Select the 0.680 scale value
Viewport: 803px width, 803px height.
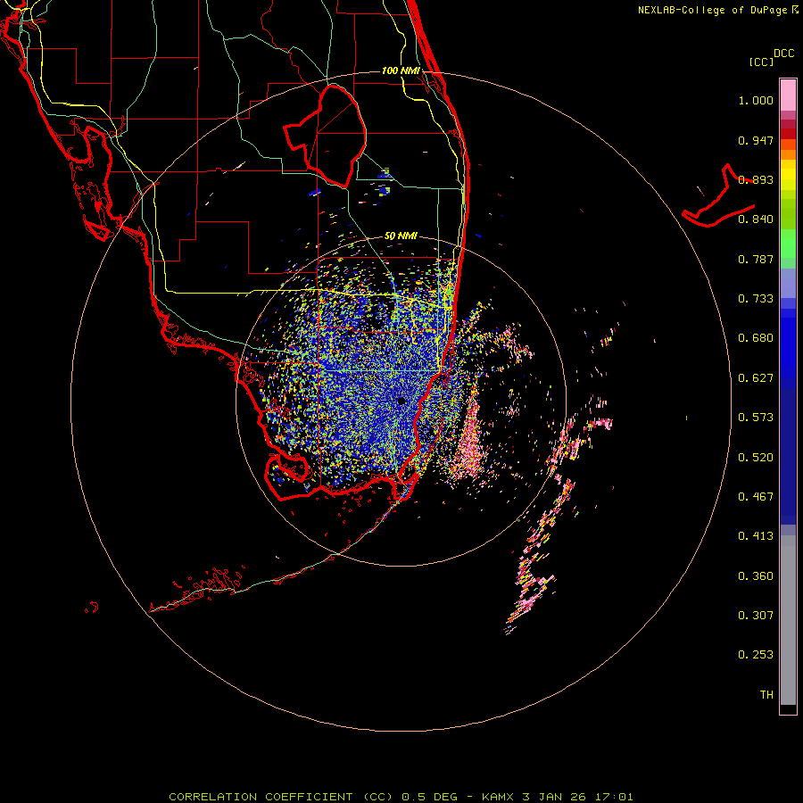[x=756, y=338]
